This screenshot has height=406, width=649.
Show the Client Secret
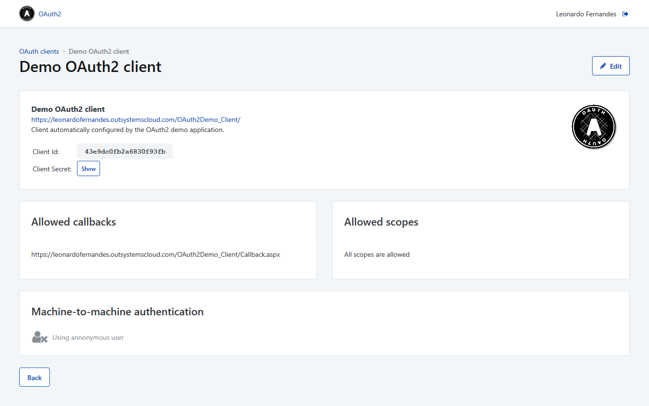(x=88, y=168)
